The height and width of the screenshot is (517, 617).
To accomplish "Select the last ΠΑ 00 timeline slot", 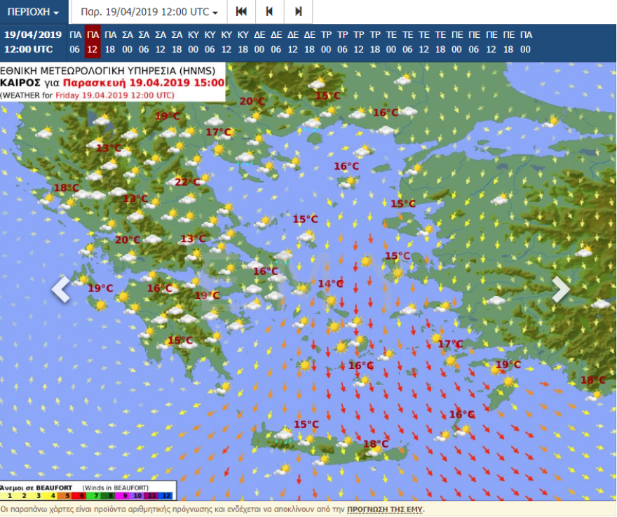I will (x=526, y=42).
